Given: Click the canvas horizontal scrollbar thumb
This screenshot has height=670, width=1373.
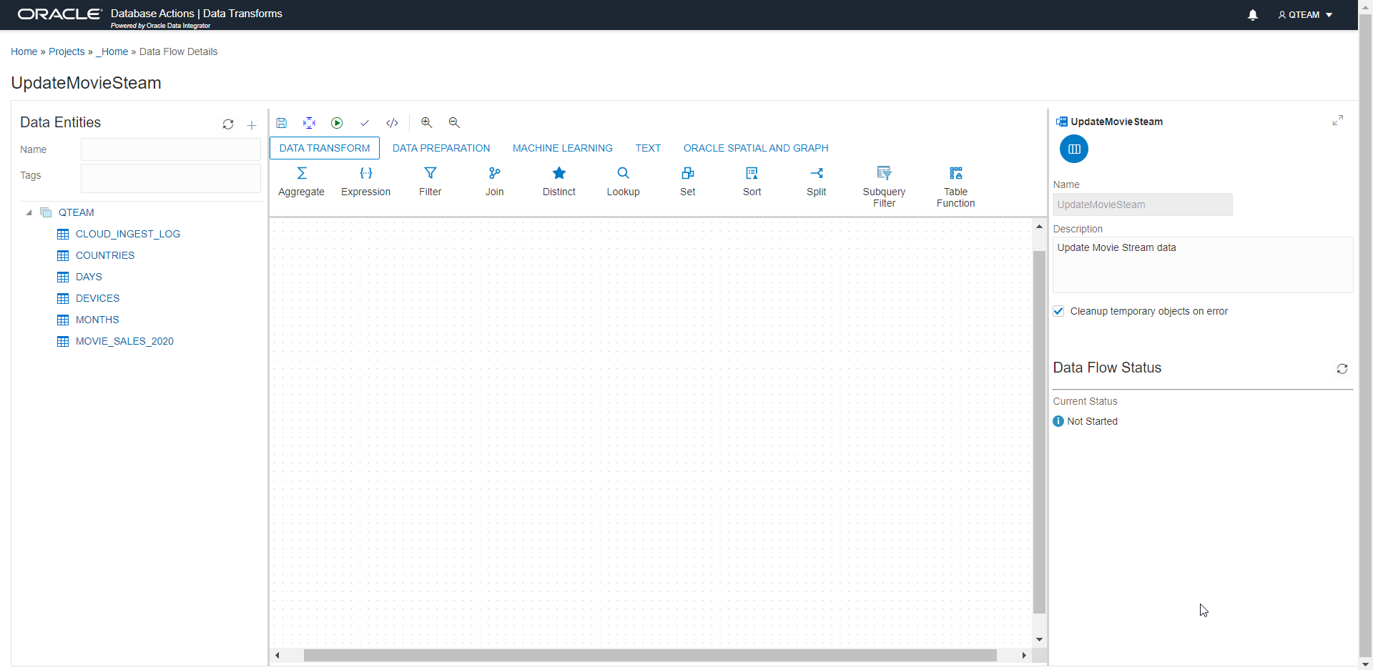Looking at the screenshot, I should coord(650,655).
